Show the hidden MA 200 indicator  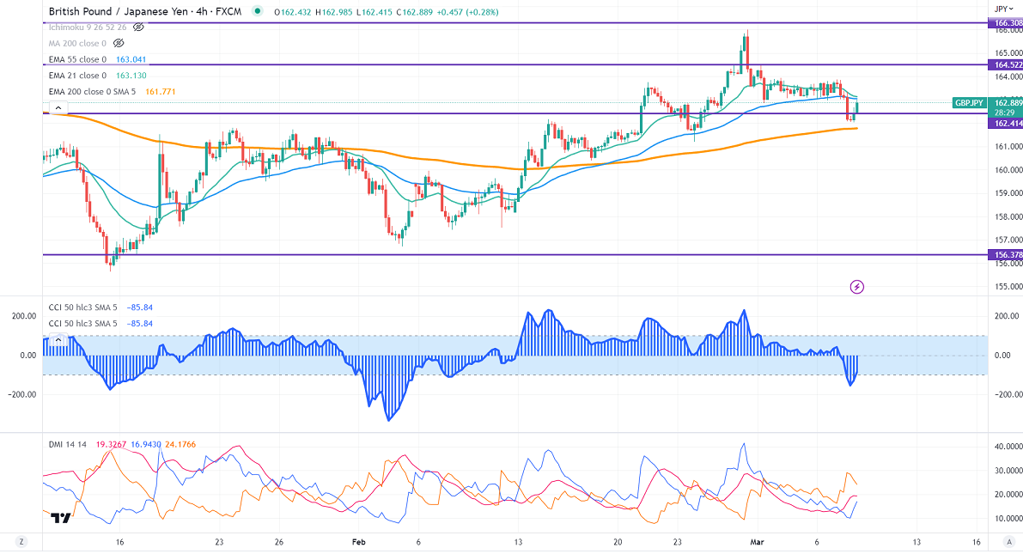[119, 43]
